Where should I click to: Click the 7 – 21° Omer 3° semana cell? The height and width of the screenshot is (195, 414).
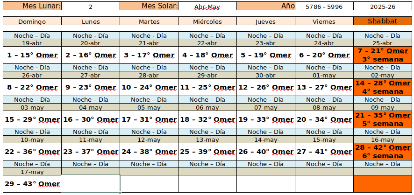click(x=382, y=55)
